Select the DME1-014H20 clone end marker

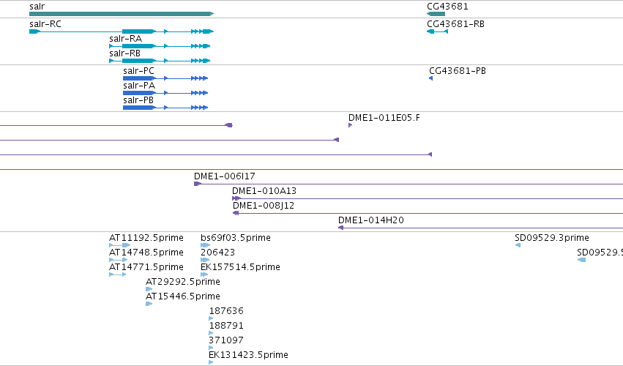point(340,228)
